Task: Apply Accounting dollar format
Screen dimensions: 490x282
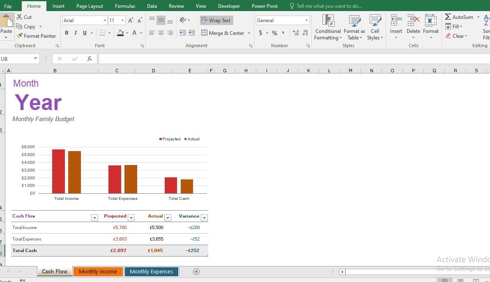Action: point(261,33)
